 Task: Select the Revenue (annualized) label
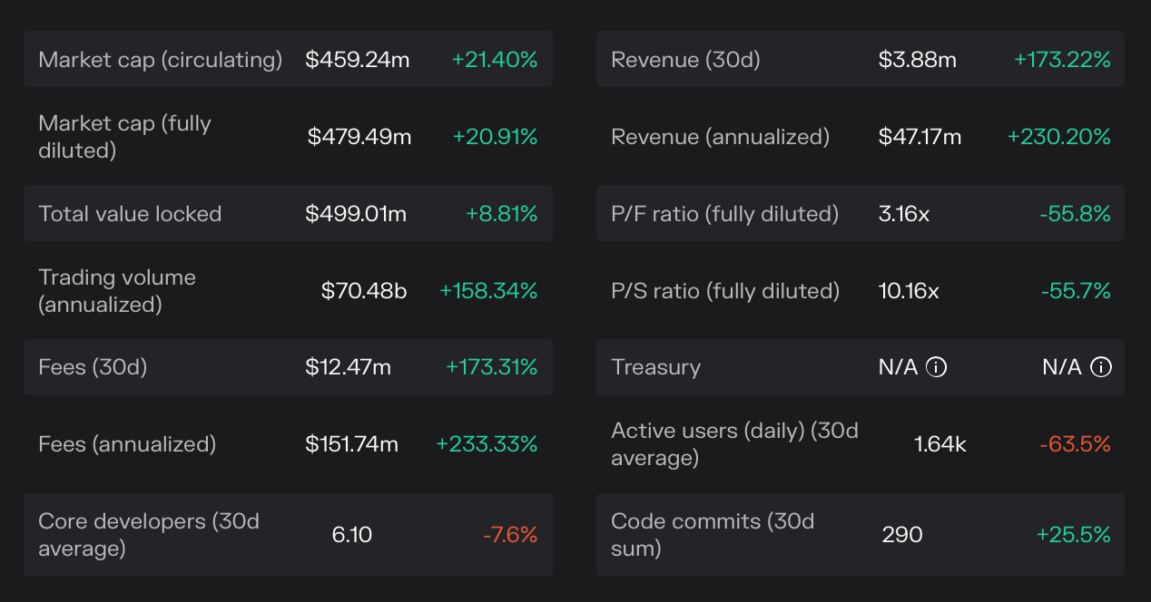[720, 137]
